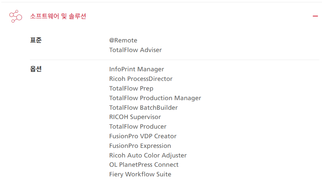The height and width of the screenshot is (182, 322).
Task: Select Fiery Workflow Suite item
Action: tap(140, 174)
